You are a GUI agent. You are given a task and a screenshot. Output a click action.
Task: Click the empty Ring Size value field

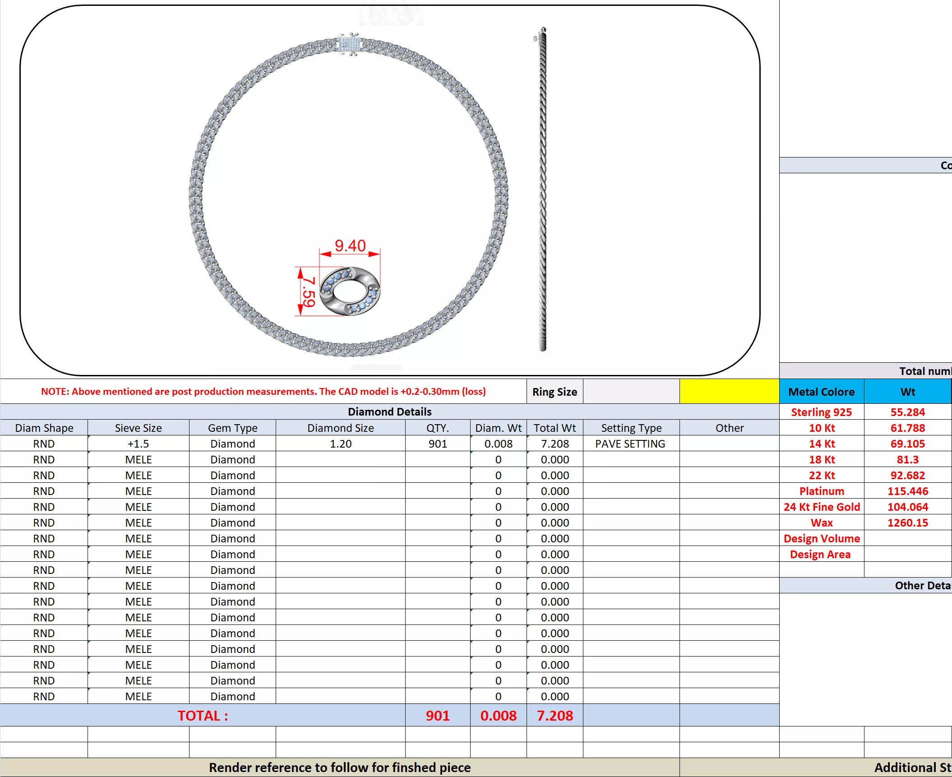[x=631, y=392]
